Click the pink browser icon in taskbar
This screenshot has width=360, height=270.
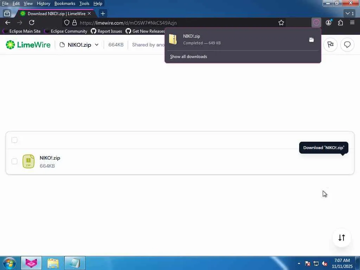point(31,263)
